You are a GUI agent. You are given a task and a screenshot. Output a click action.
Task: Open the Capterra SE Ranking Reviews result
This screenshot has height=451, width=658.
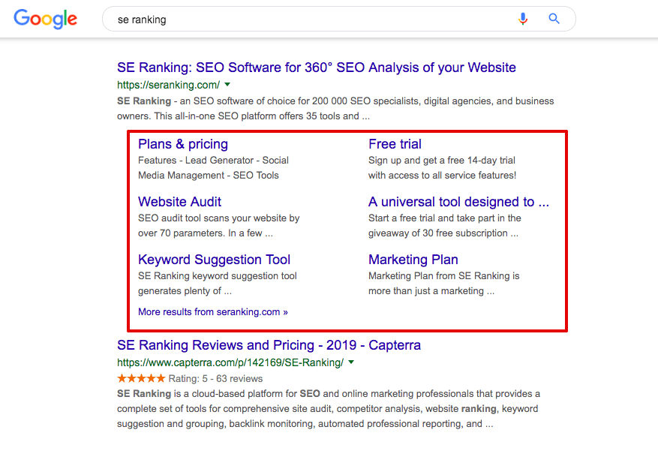tap(269, 345)
